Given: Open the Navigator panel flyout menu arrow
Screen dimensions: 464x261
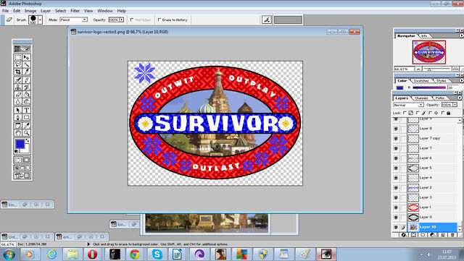Looking at the screenshot, I should (x=461, y=35).
